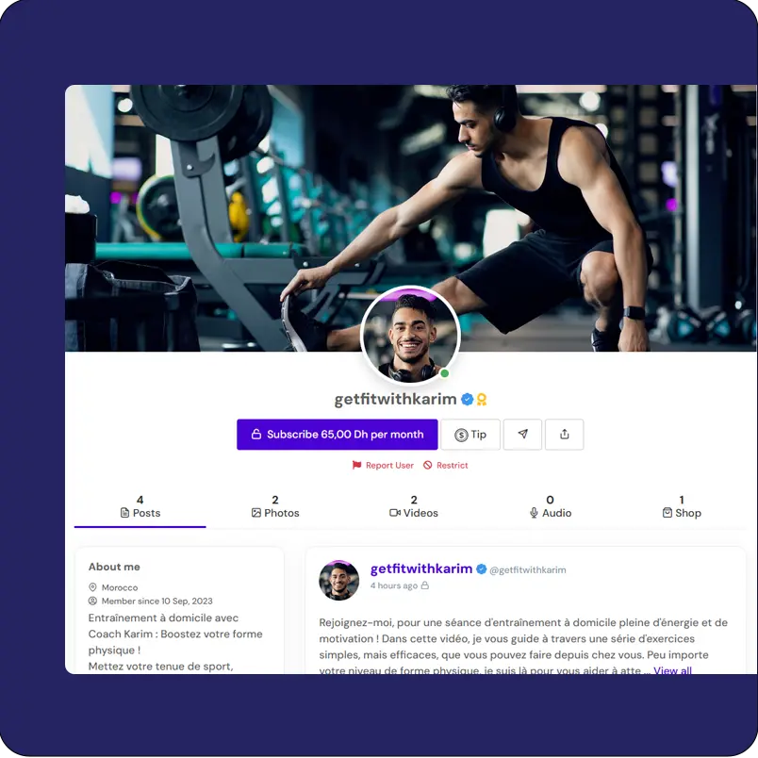
Task: Switch to the Posts tab
Action: coord(140,506)
